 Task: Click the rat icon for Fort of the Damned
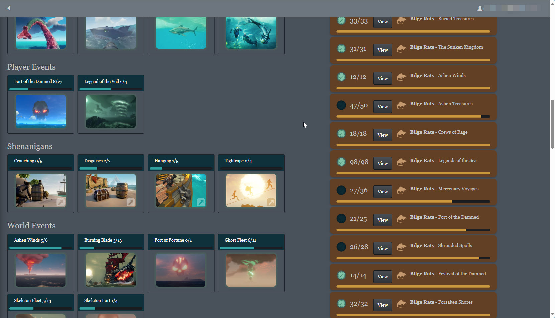pyautogui.click(x=401, y=219)
